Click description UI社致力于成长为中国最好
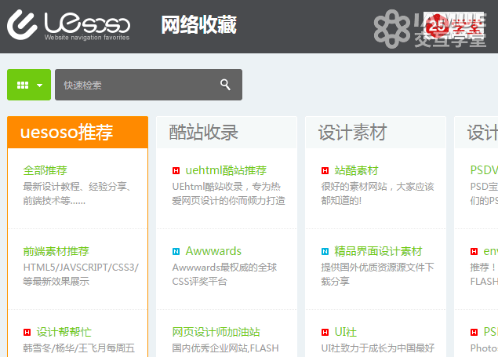 (378, 348)
